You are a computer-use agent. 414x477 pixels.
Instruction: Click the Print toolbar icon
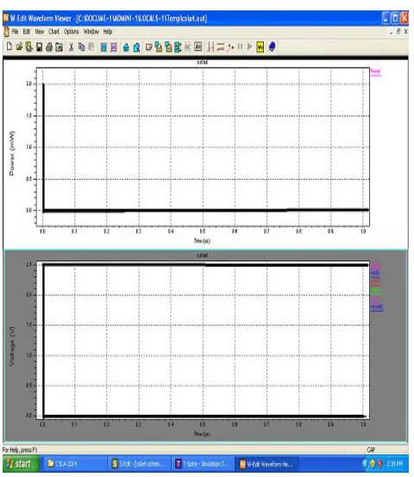click(x=49, y=47)
